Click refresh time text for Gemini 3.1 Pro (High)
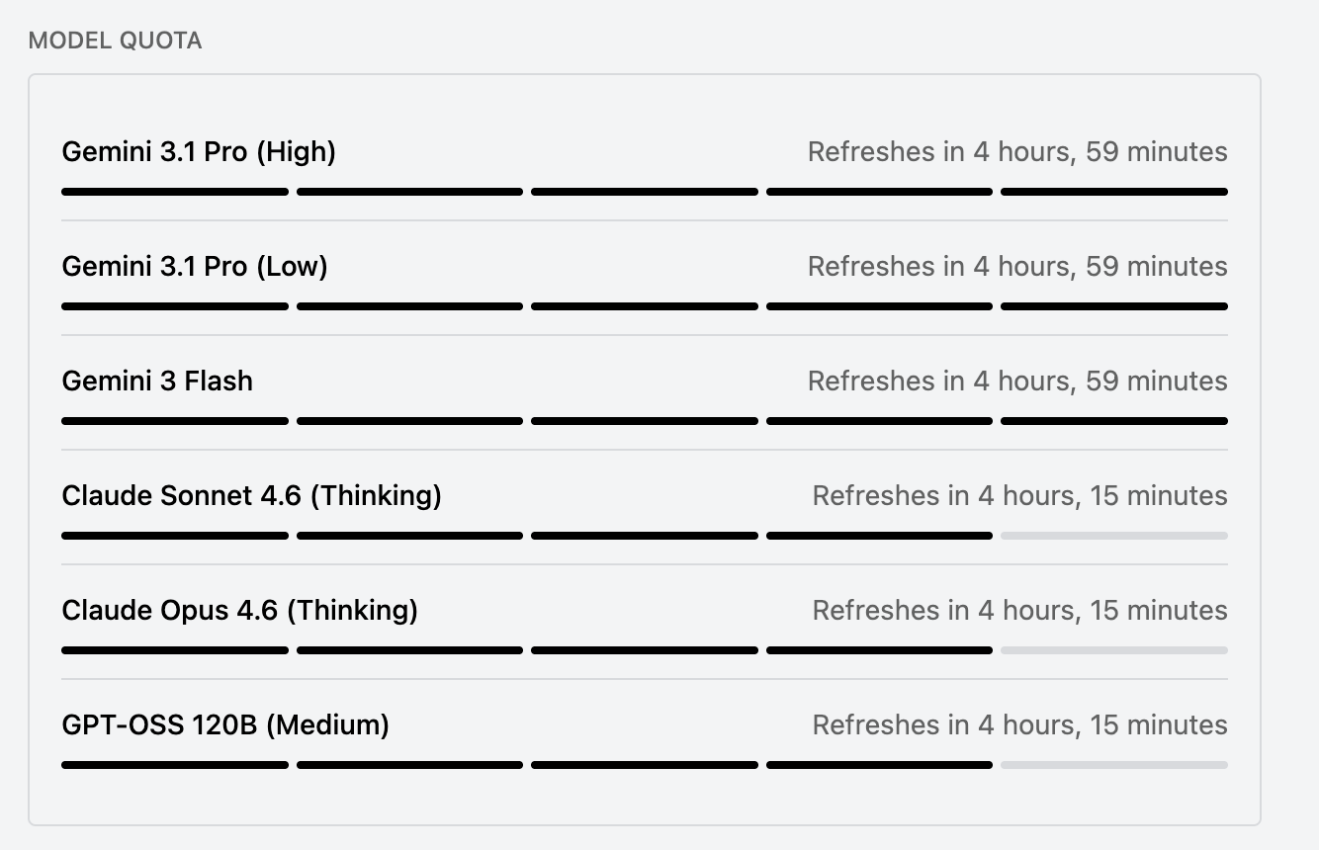This screenshot has height=850, width=1319. pyautogui.click(x=1017, y=152)
